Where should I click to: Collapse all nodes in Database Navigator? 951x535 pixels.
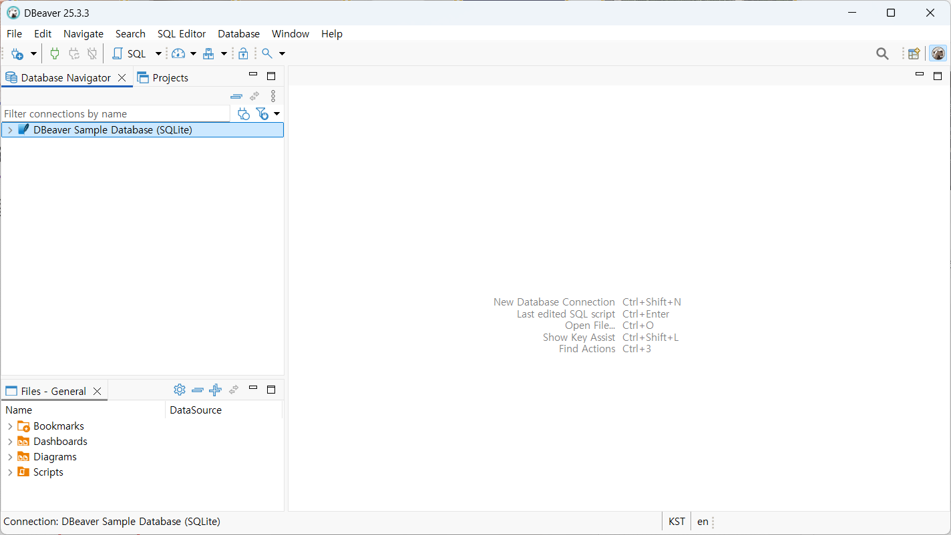[236, 96]
